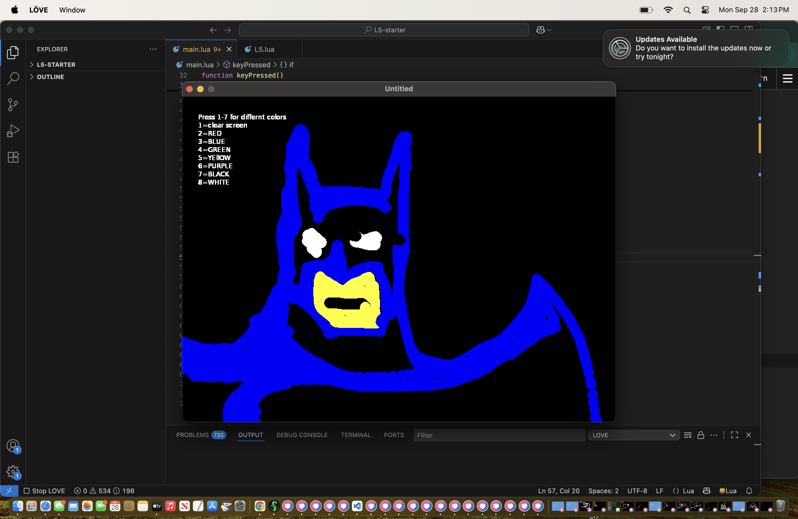Go forward with the right arrow

point(228,30)
